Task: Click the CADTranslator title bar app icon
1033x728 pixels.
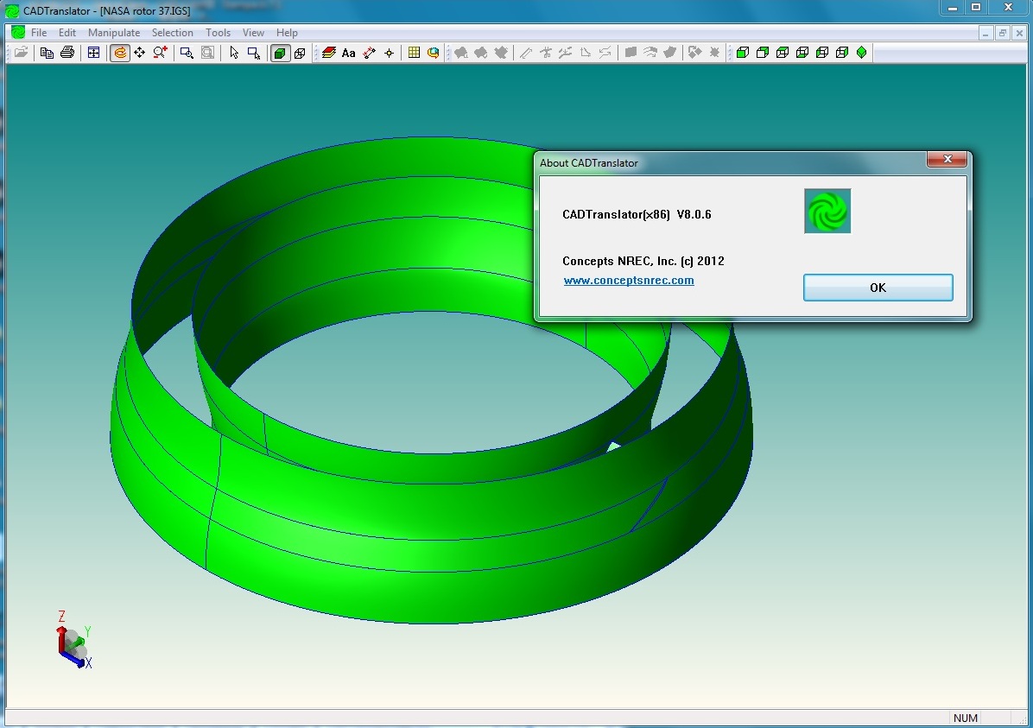Action: (12, 10)
